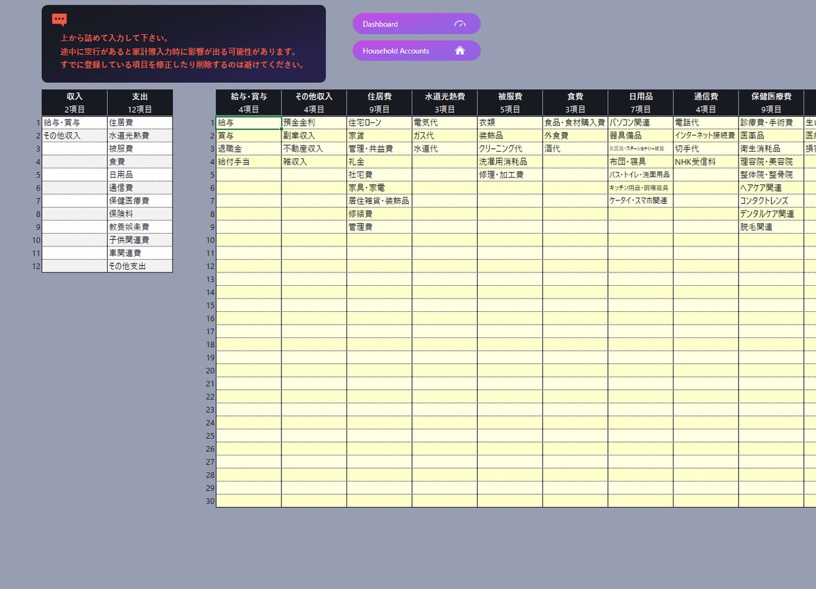Click the 預金金利 cell
816x589 pixels.
tap(314, 123)
